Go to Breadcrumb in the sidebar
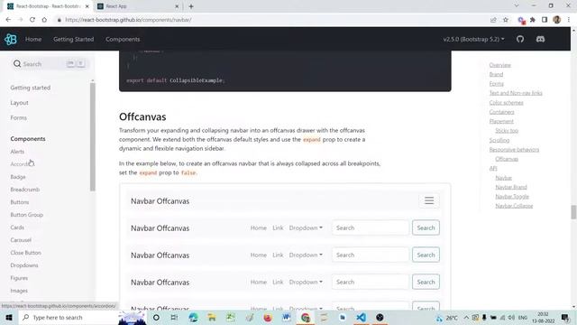 (x=25, y=190)
